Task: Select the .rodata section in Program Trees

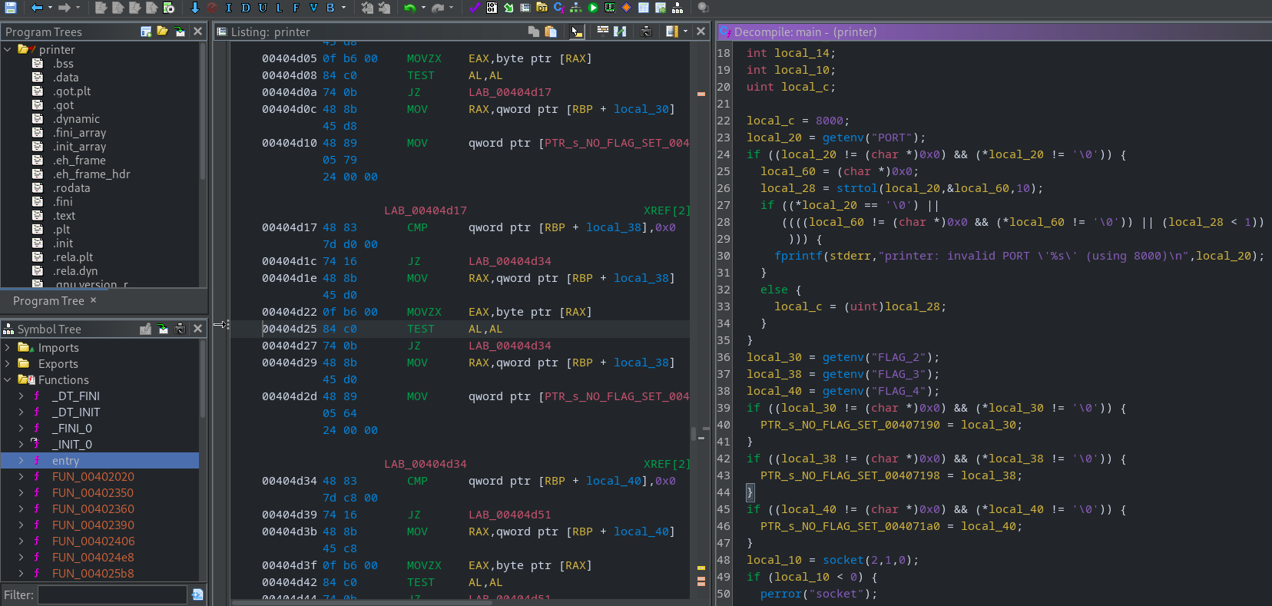Action: coord(71,188)
